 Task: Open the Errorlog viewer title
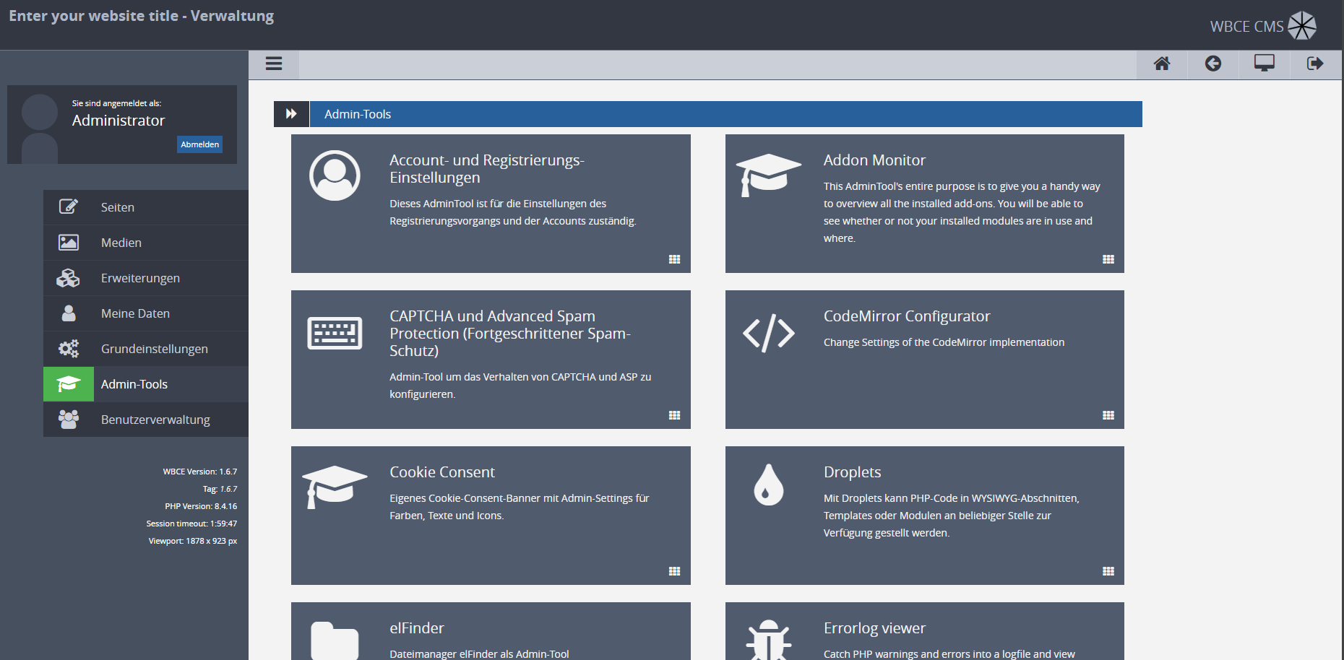point(874,628)
